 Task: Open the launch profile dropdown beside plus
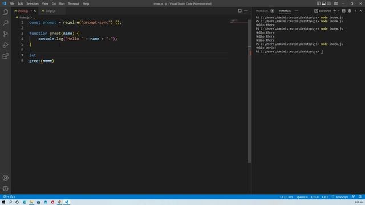(x=338, y=11)
